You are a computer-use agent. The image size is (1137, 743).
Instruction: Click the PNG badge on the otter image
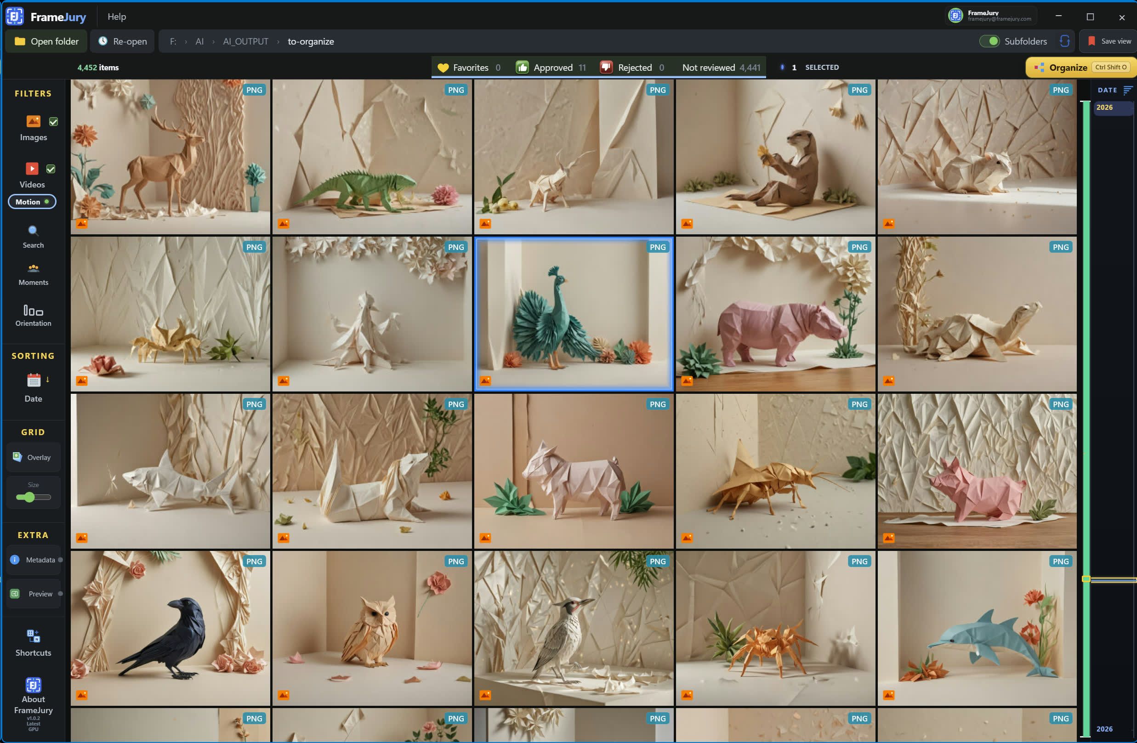859,90
